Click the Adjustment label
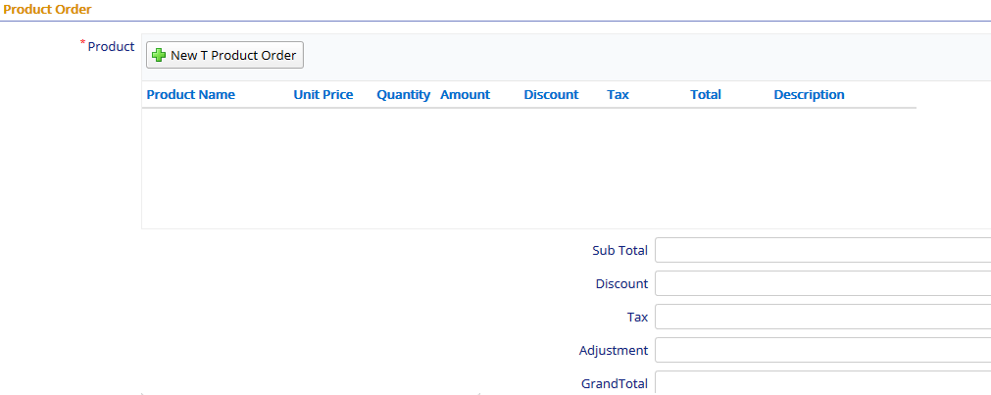991x395 pixels. pos(613,350)
